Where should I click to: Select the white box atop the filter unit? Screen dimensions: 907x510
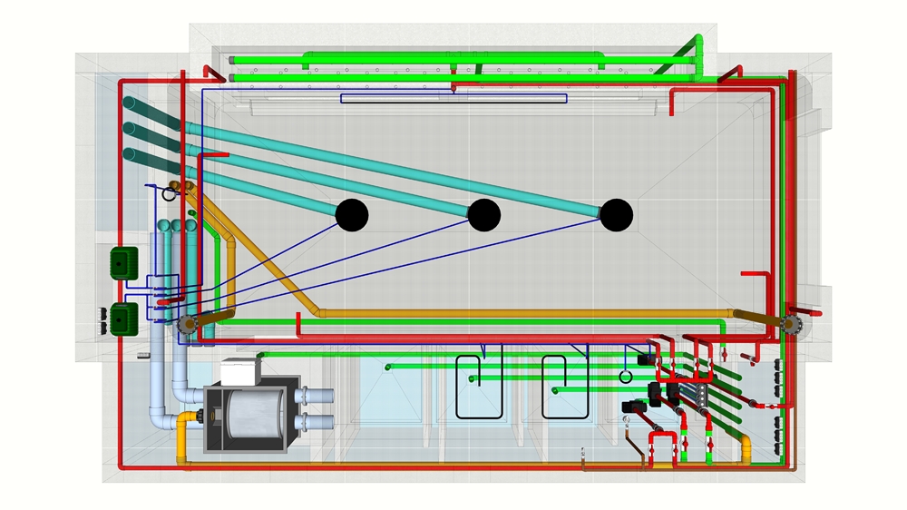239,372
